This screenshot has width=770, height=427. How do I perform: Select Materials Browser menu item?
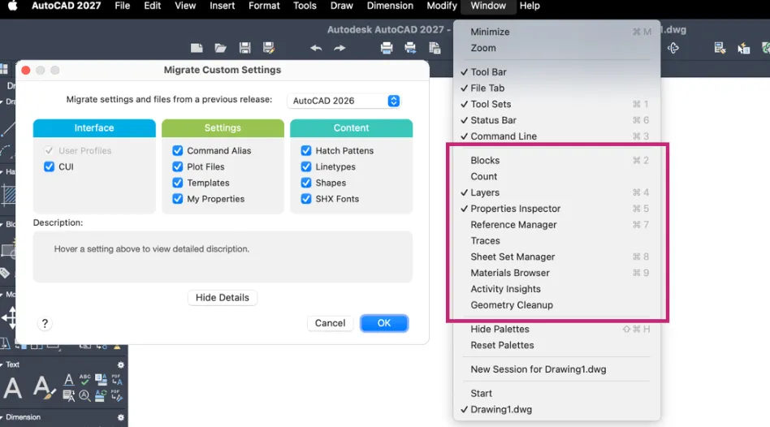(x=556, y=273)
